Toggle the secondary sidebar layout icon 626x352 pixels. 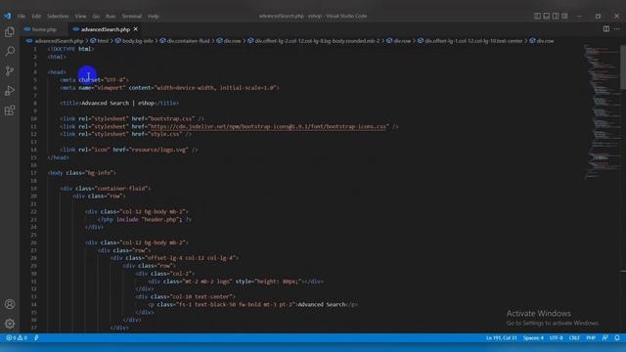(x=556, y=16)
